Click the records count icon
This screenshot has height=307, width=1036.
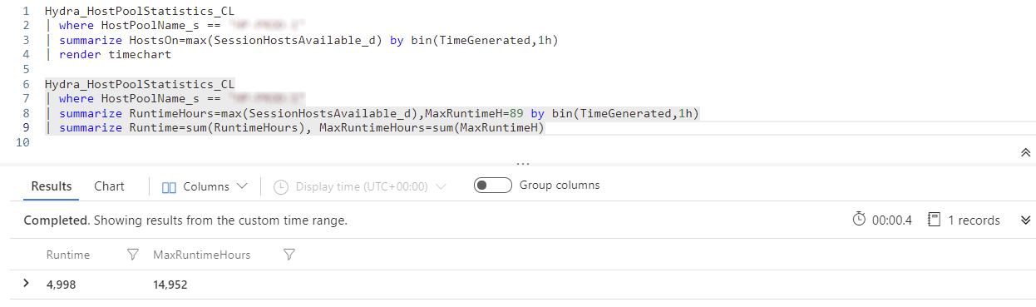(933, 220)
